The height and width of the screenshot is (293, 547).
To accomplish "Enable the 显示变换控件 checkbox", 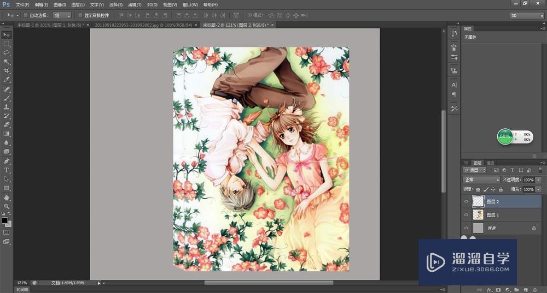I will 80,15.
